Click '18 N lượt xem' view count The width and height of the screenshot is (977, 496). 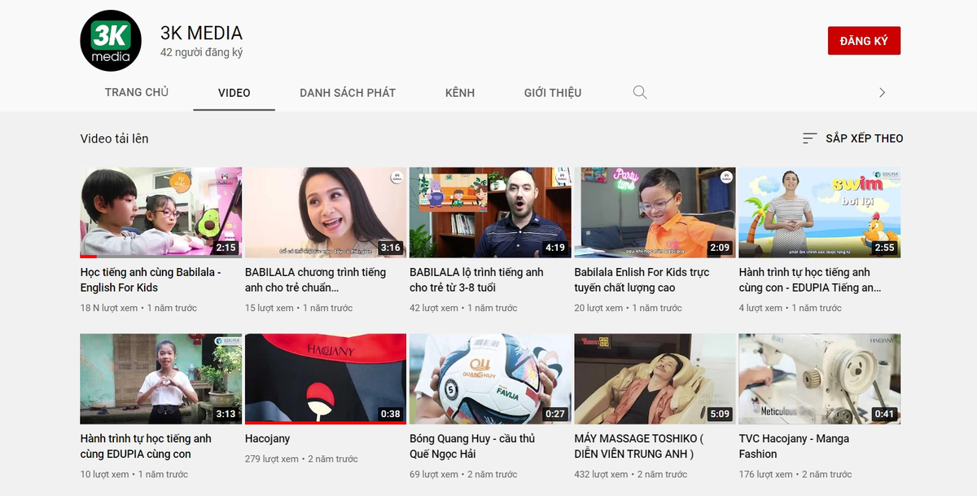click(109, 308)
